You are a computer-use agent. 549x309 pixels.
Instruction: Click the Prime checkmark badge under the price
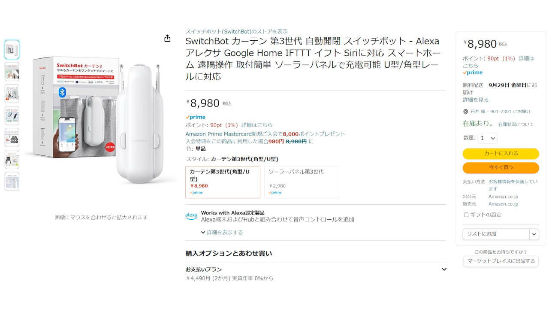[x=196, y=117]
